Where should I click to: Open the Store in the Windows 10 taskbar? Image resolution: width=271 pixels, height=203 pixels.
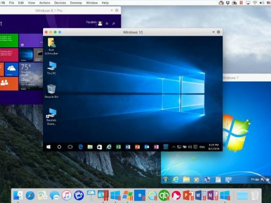coord(99,147)
